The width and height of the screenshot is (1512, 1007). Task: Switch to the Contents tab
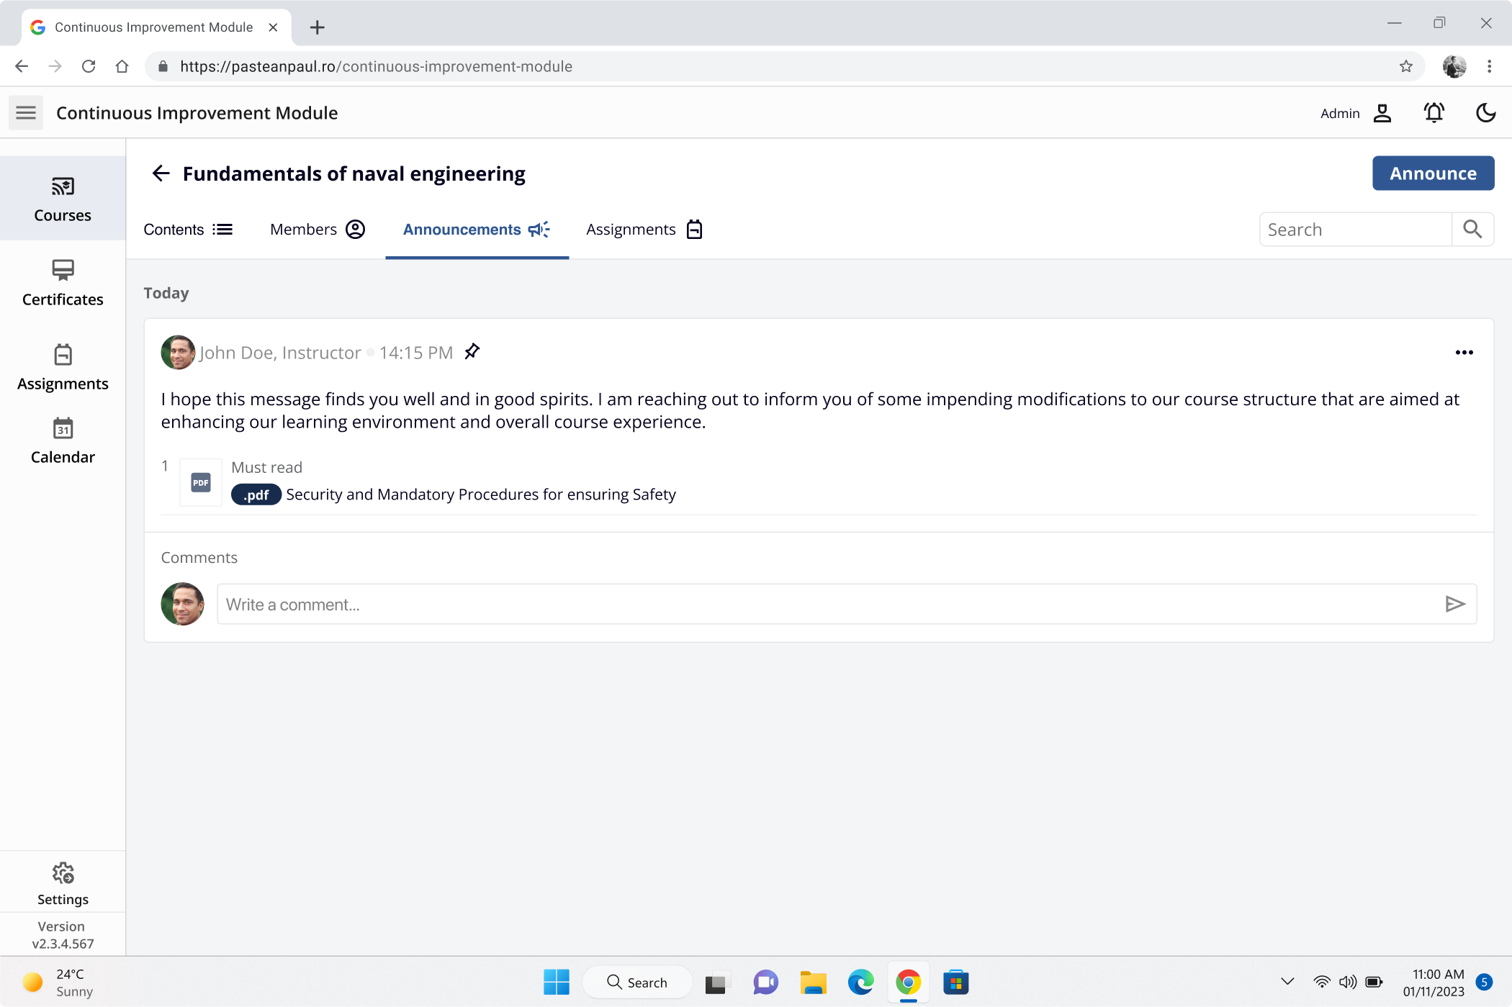[188, 230]
